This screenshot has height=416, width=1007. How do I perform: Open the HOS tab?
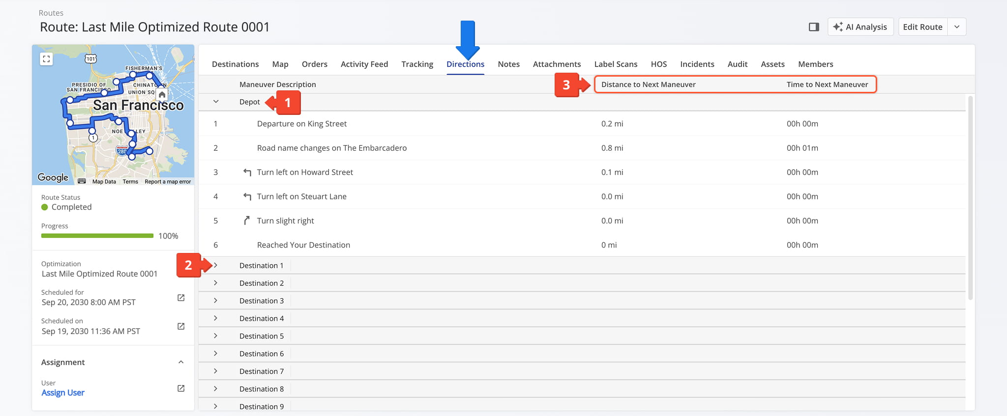[x=659, y=64]
